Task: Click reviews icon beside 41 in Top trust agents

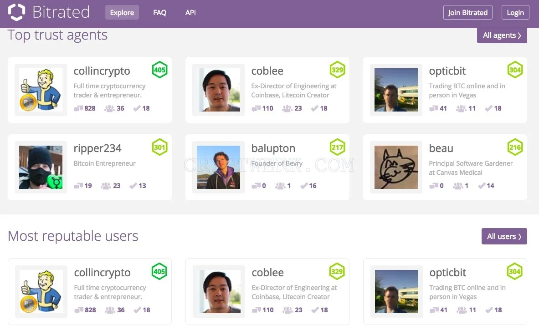Action: pos(434,108)
